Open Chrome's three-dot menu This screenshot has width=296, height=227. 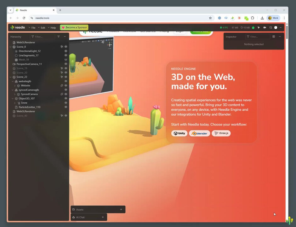284,18
